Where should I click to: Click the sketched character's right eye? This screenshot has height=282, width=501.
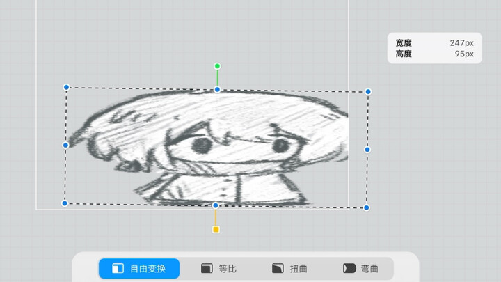coord(280,146)
